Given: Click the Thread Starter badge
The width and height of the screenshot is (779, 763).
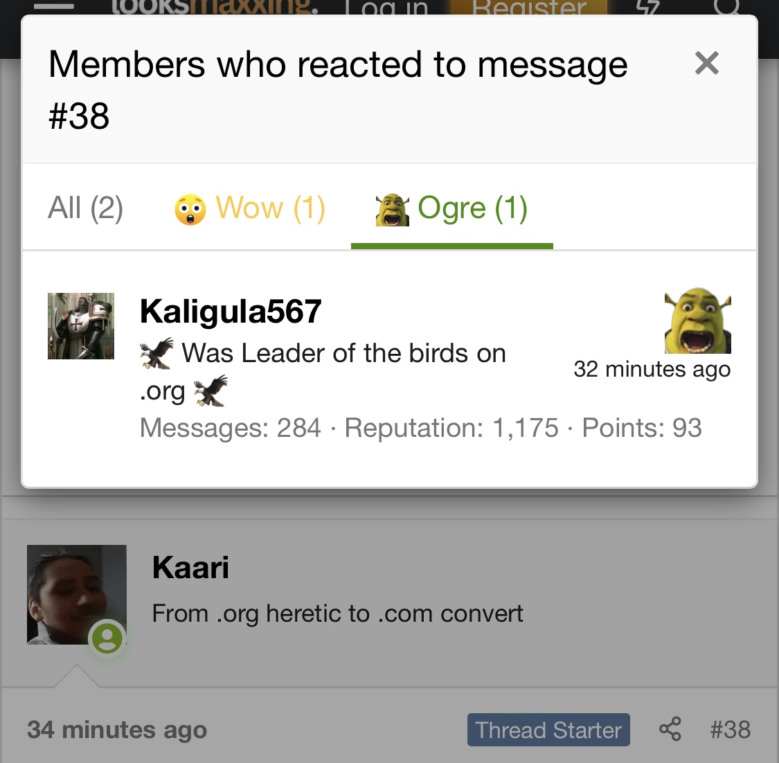Looking at the screenshot, I should 548,730.
